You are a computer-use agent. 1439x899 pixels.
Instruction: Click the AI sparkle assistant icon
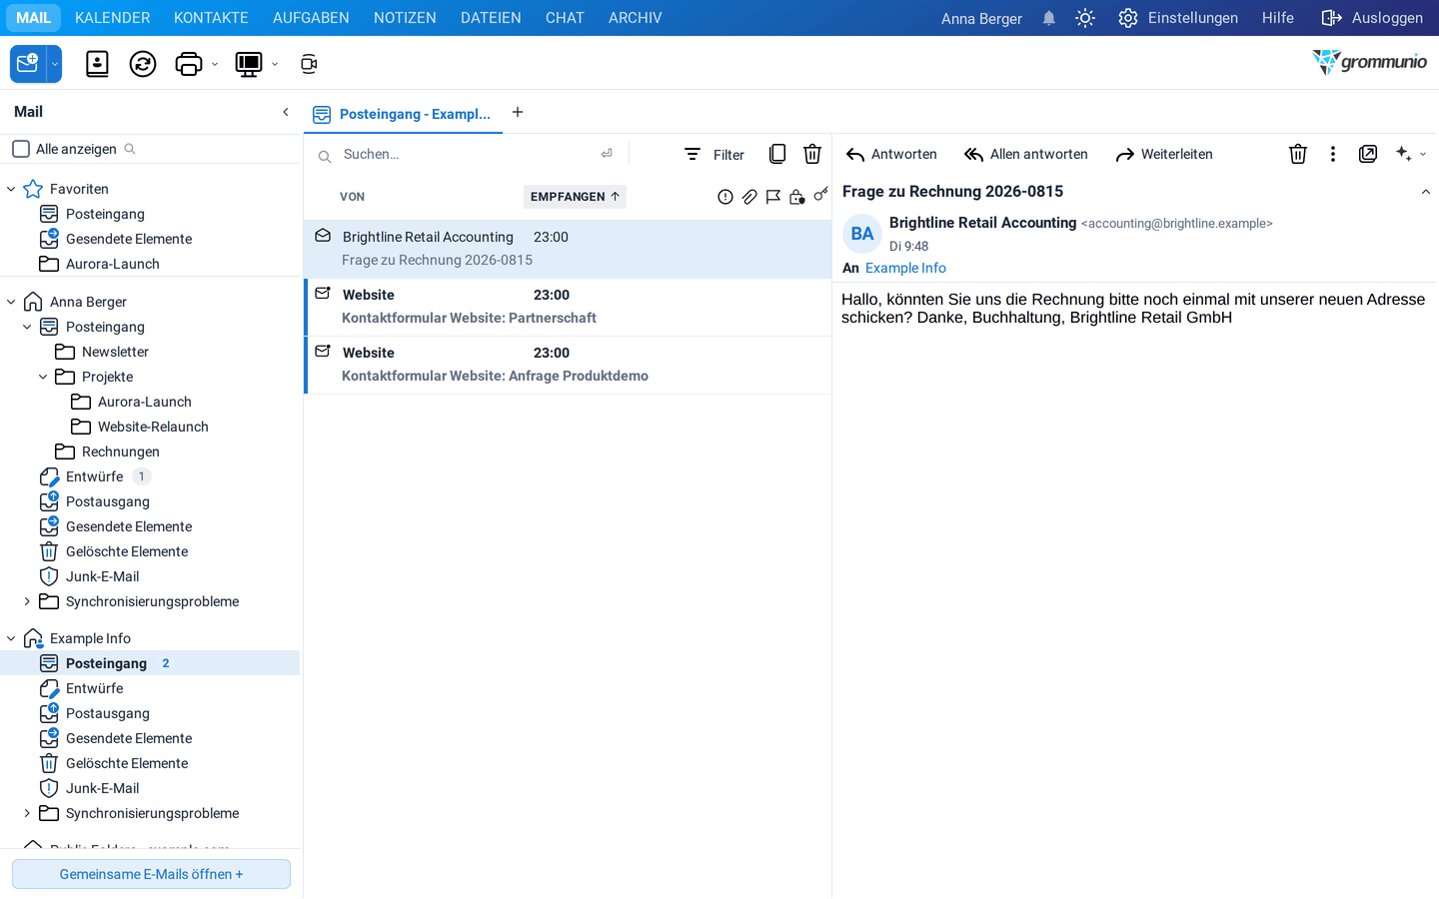pyautogui.click(x=1404, y=154)
